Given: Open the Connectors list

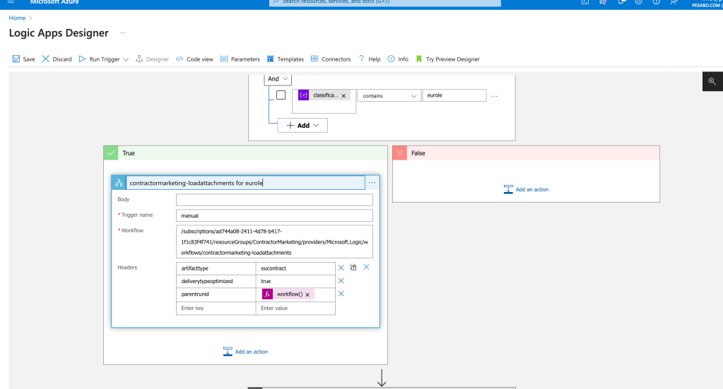Looking at the screenshot, I should pyautogui.click(x=331, y=59).
